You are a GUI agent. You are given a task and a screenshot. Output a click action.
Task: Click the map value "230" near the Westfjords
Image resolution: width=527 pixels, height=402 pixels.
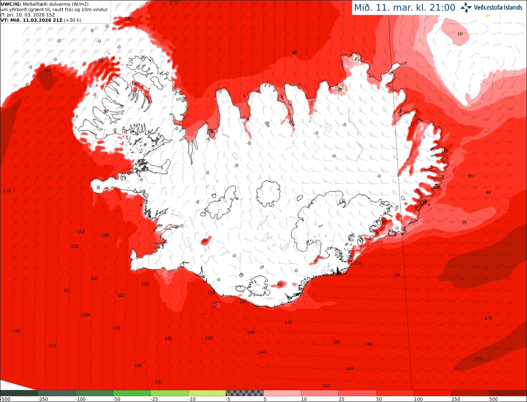(x=101, y=60)
